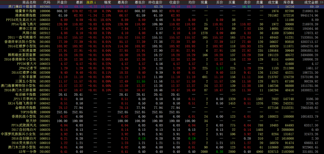324x154 pixels.
Task: Select 2016香港猴年小型张 row
Action: pyautogui.click(x=162, y=59)
